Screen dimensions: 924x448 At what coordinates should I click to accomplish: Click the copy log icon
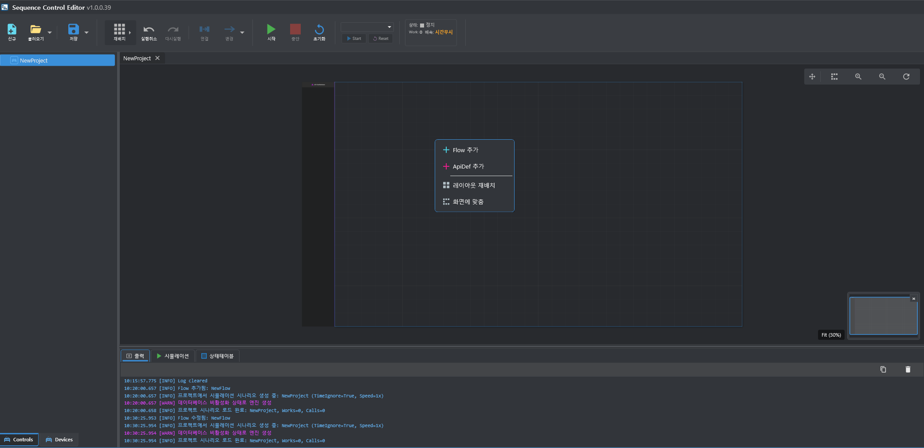point(883,369)
